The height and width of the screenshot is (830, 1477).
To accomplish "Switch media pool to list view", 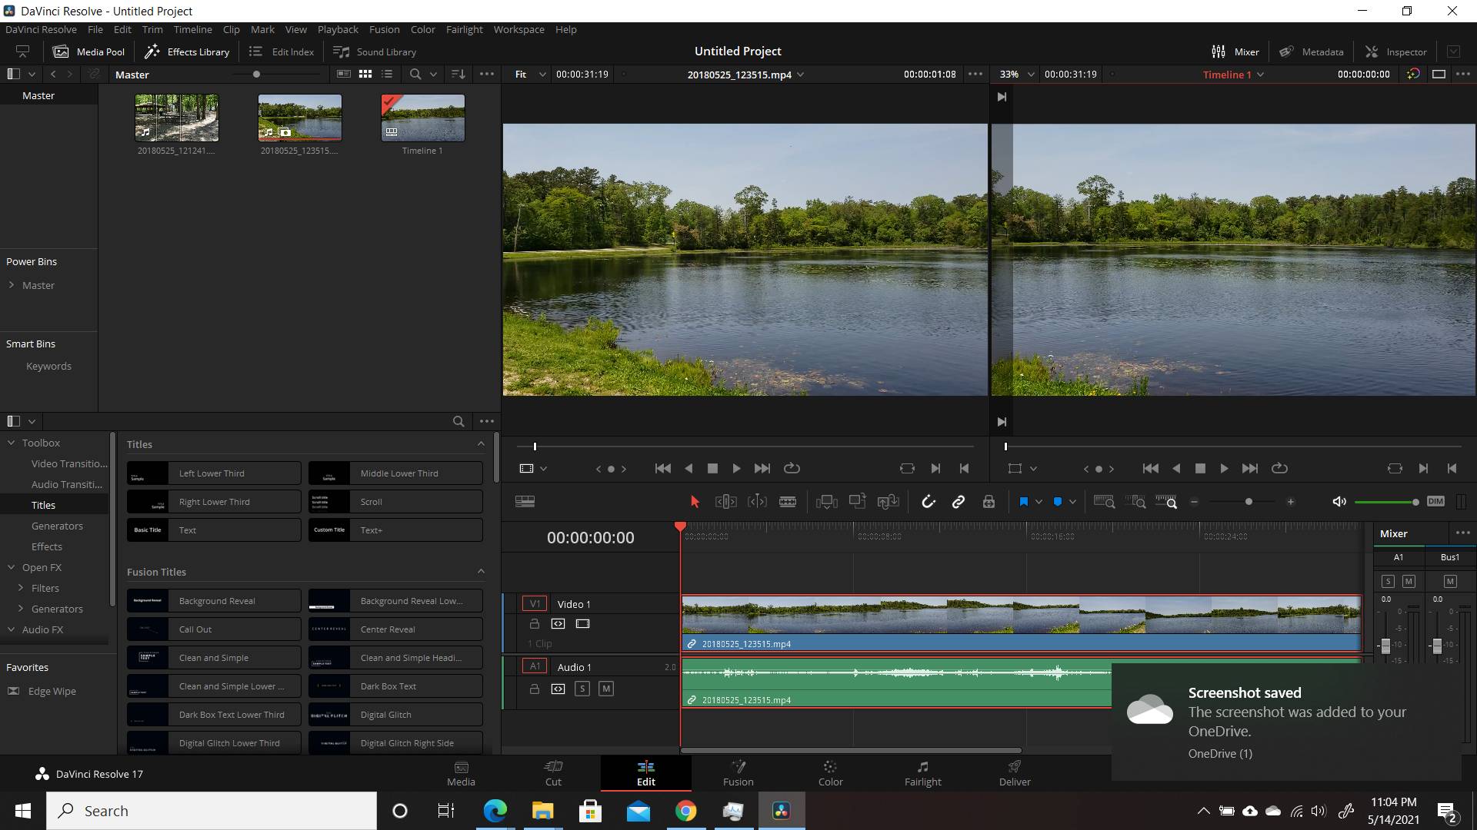I will (387, 75).
